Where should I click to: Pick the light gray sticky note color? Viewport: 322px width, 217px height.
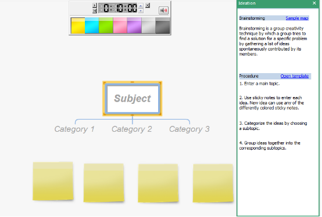(148, 26)
